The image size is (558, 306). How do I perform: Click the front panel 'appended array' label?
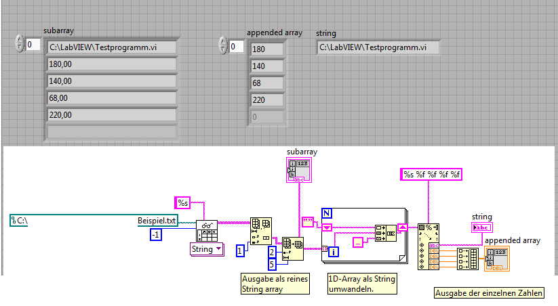[x=275, y=32]
